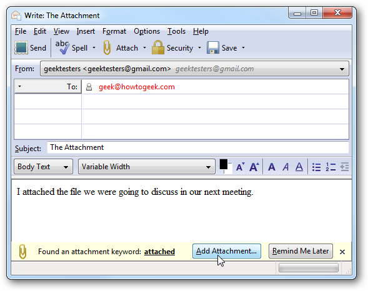Image resolution: width=368 pixels, height=291 pixels.
Task: Click the Attach paperclip icon
Action: click(107, 47)
